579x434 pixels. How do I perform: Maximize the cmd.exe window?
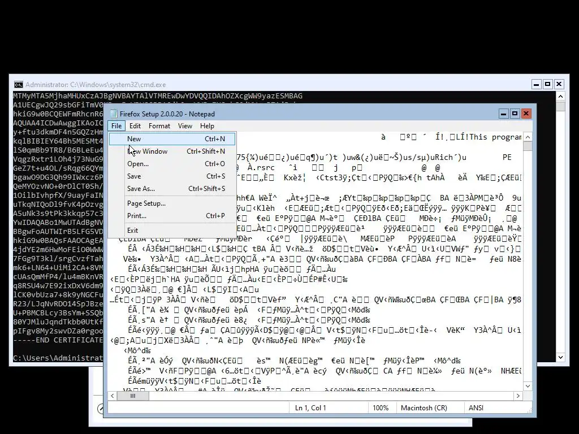click(x=548, y=85)
